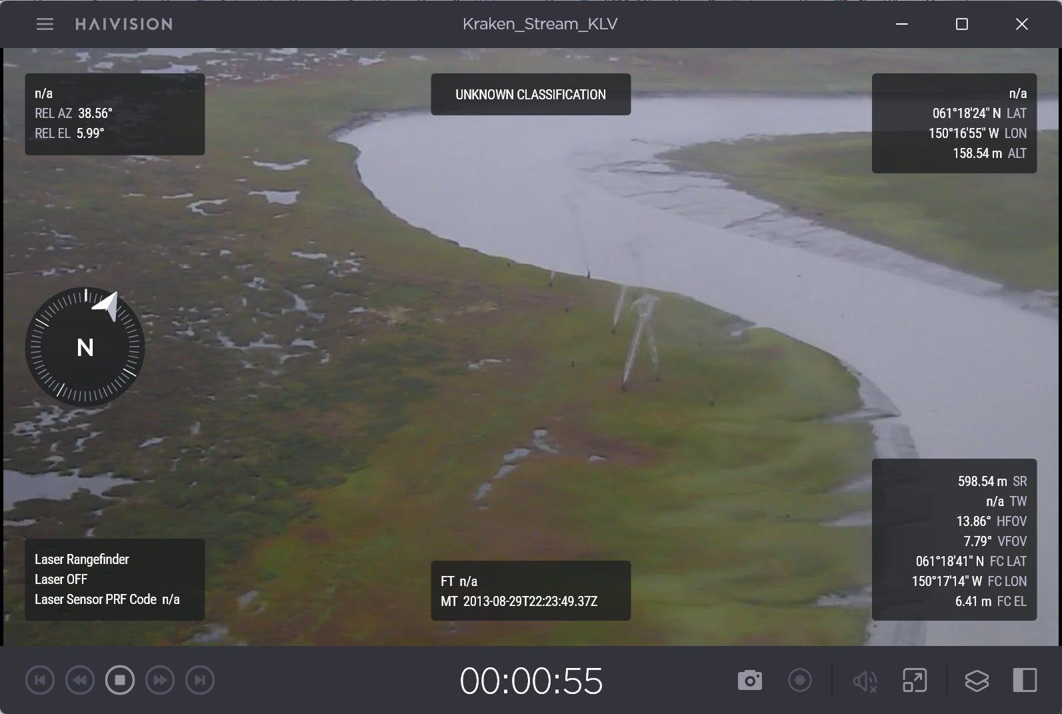
Task: Stop the stream playback
Action: (x=120, y=681)
